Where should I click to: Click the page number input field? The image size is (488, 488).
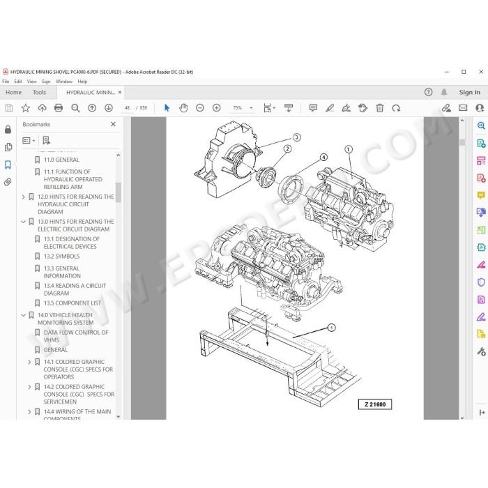pos(127,108)
